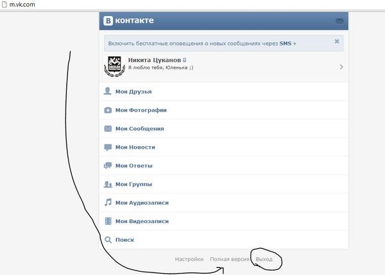Open Мои Группы menu item
The height and width of the screenshot is (275, 385).
[x=224, y=184]
